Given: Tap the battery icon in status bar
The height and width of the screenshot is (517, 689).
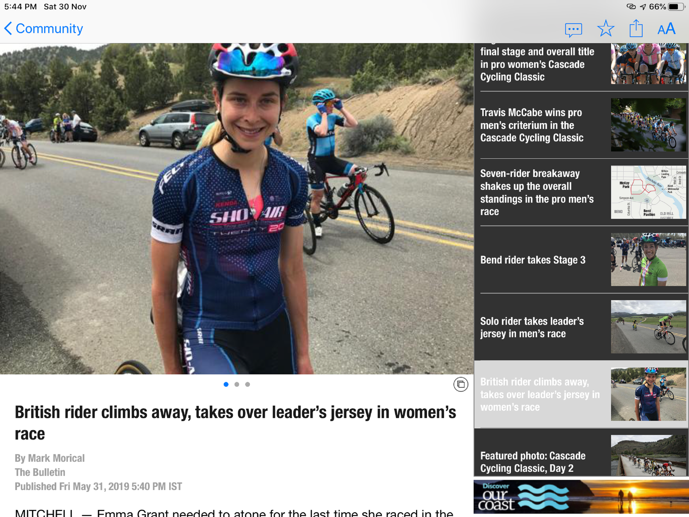Looking at the screenshot, I should click(x=676, y=7).
